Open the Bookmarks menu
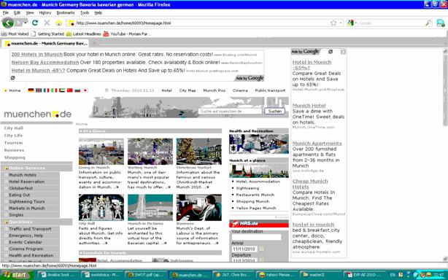Viewport: 448px width, 280px height. [x=66, y=12]
